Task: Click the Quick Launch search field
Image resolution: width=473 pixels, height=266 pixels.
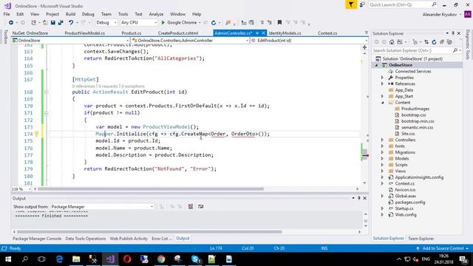Action: coord(403,4)
